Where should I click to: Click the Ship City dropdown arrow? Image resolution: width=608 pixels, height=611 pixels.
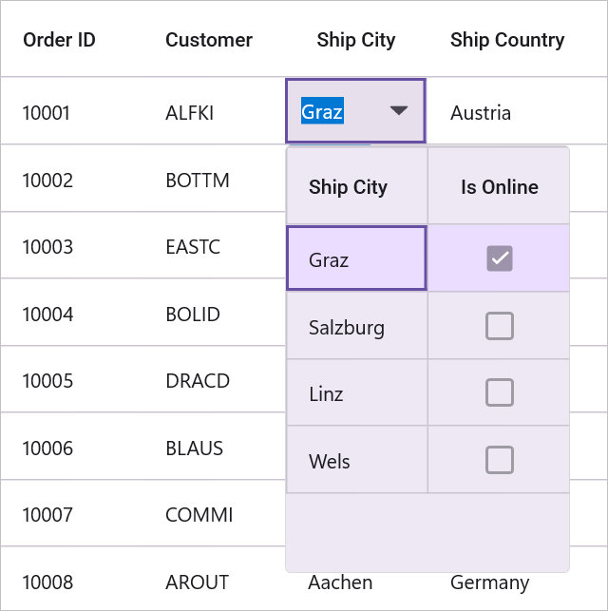pos(399,111)
